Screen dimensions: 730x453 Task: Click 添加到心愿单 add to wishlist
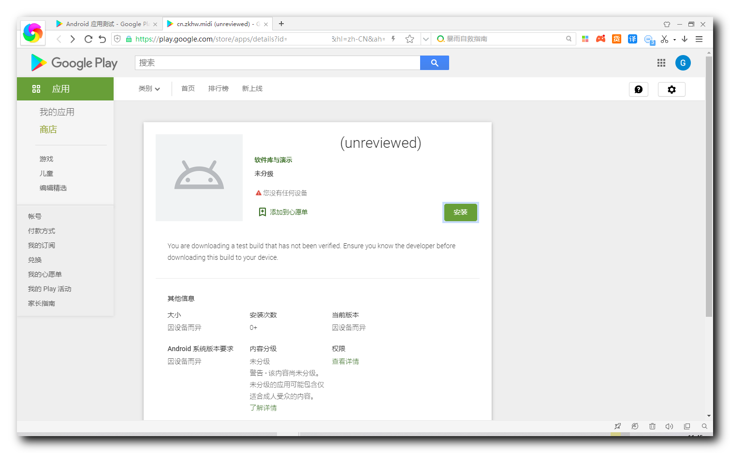pos(283,212)
